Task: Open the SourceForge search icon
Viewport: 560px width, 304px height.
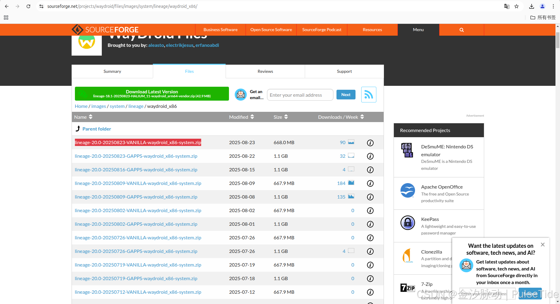Action: coord(462,30)
